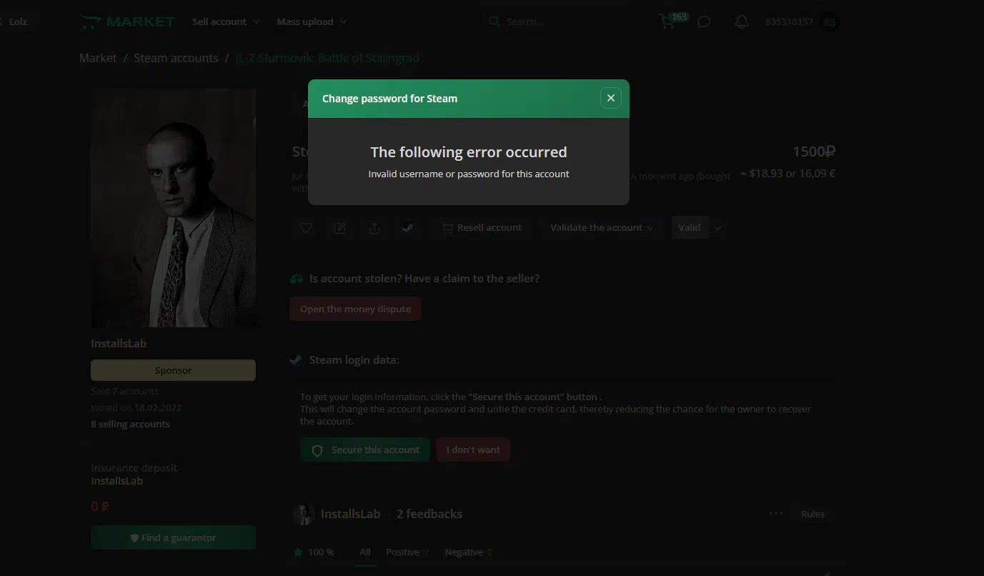Select the Positive feedback tab

(407, 552)
